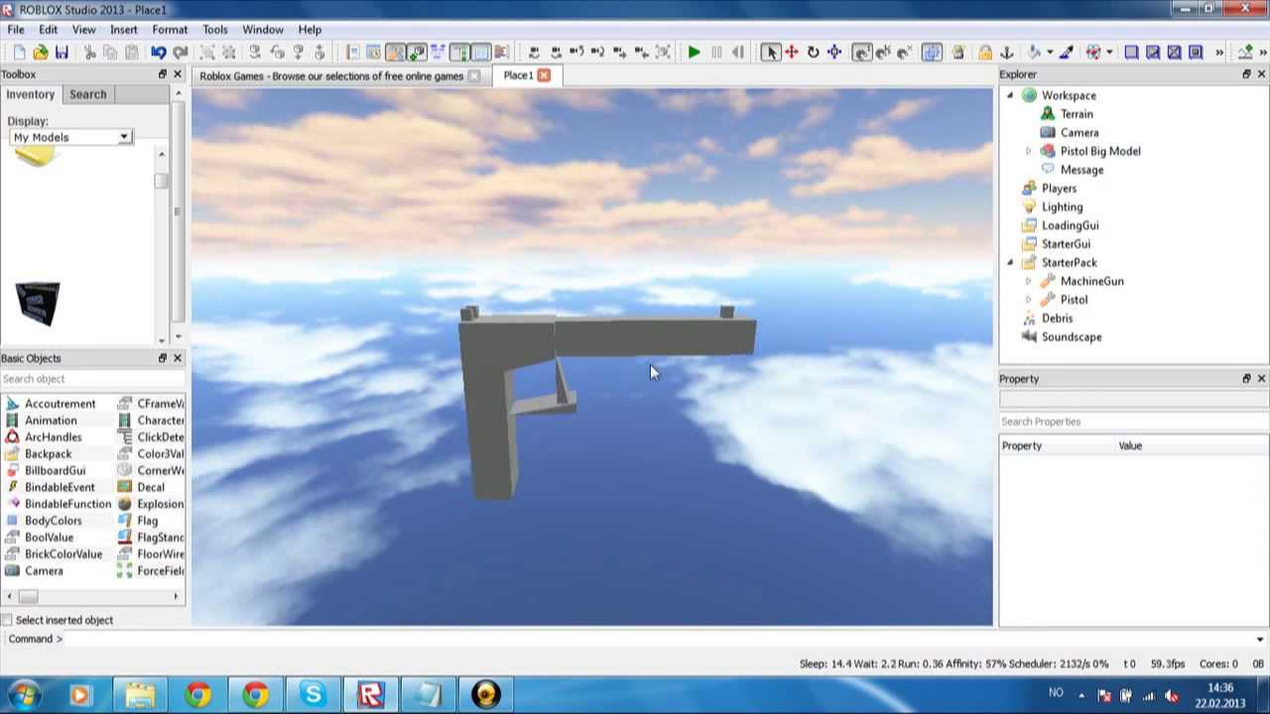Image resolution: width=1270 pixels, height=714 pixels.
Task: Open the File menu
Action: pos(16,30)
